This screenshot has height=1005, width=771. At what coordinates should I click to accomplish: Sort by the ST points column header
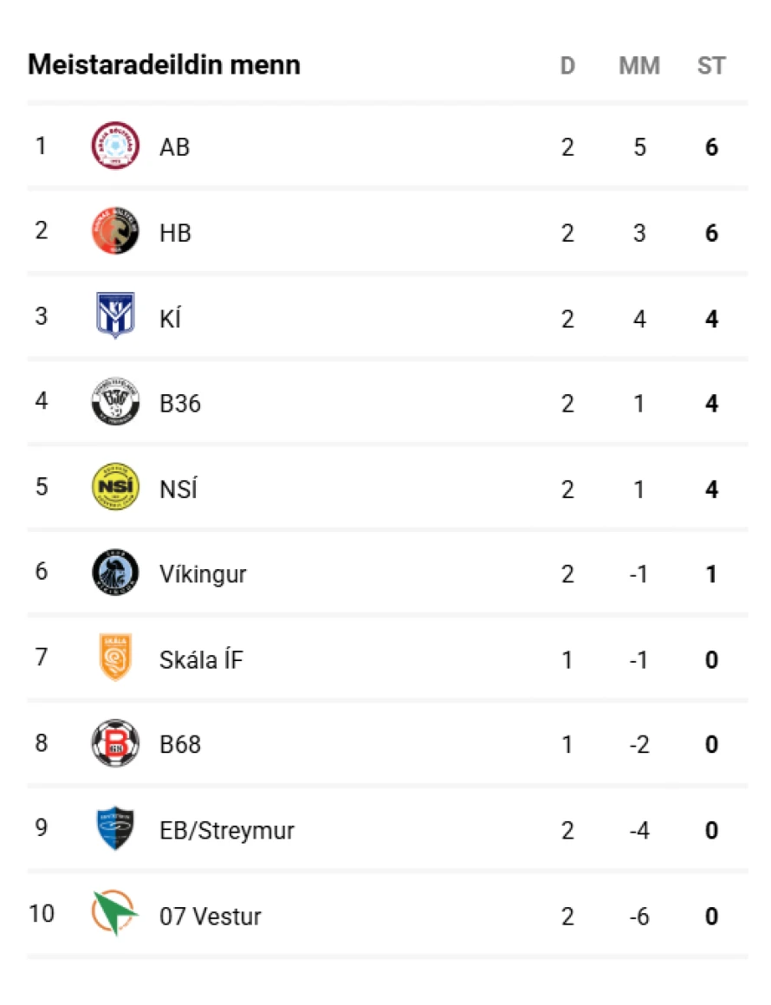pyautogui.click(x=711, y=66)
